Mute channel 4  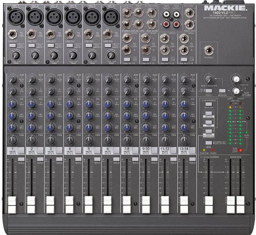(78, 150)
